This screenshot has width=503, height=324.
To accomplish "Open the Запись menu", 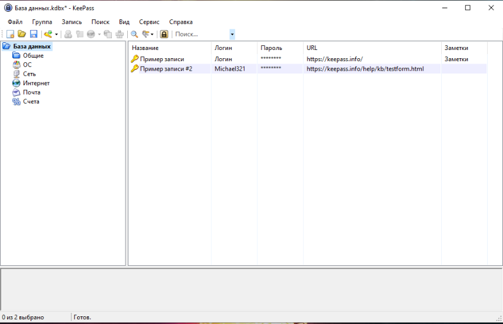I will coord(72,22).
